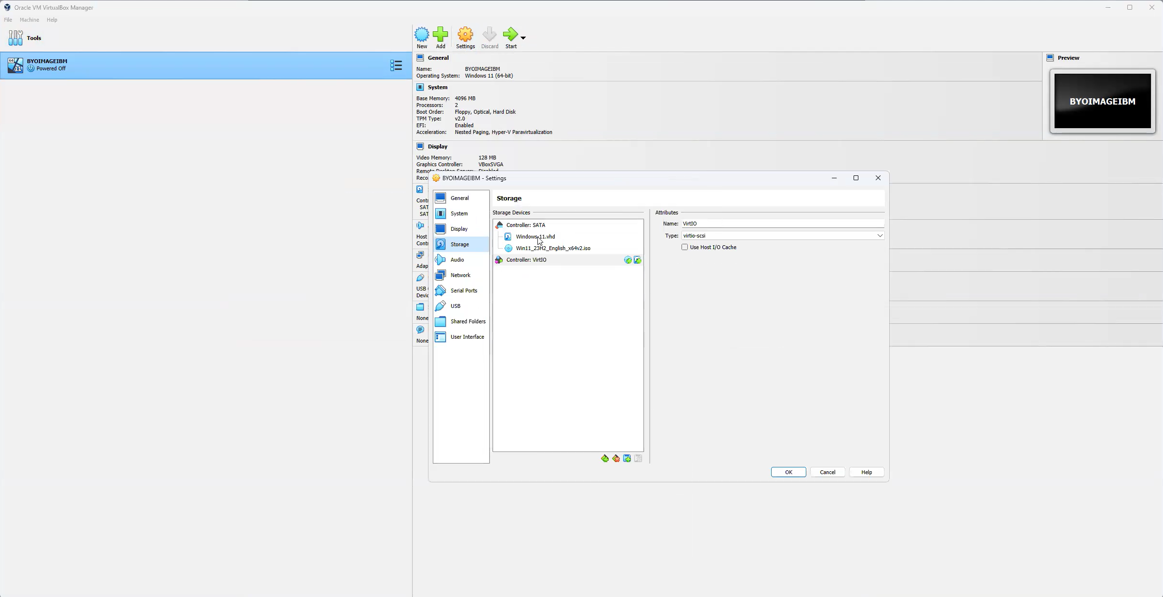Screen dimensions: 1163x597
Task: Select Windows11.vhd storage device
Action: 535,236
